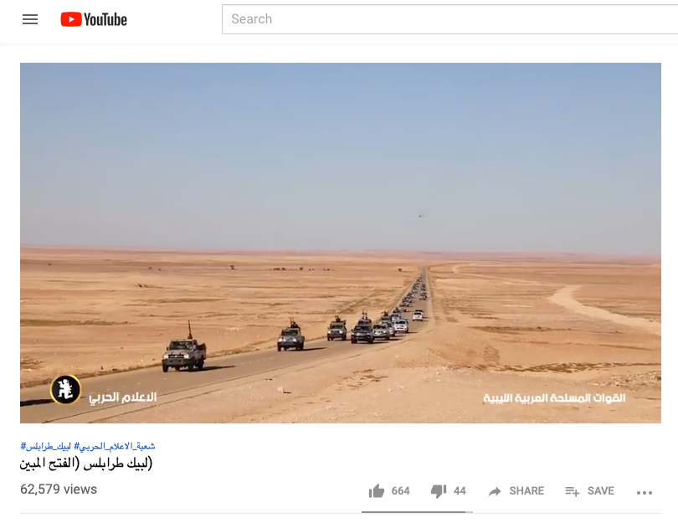Click the 664 likes count
Image resolution: width=678 pixels, height=523 pixels.
[x=400, y=491]
